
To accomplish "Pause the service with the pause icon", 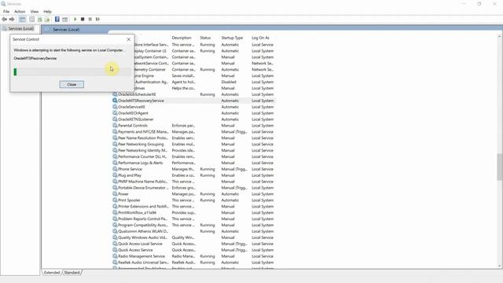I will (90, 19).
